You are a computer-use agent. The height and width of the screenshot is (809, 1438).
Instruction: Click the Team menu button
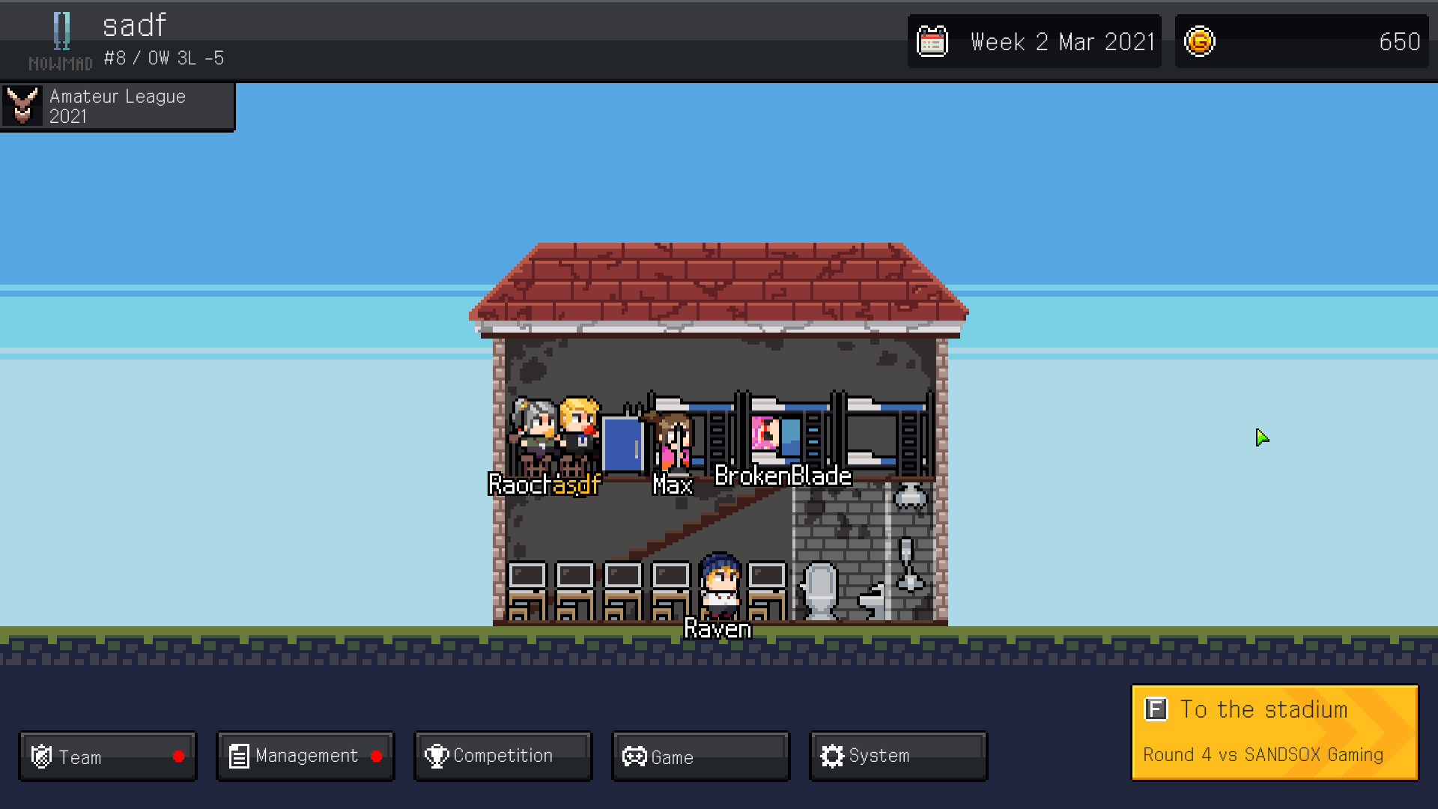(106, 756)
